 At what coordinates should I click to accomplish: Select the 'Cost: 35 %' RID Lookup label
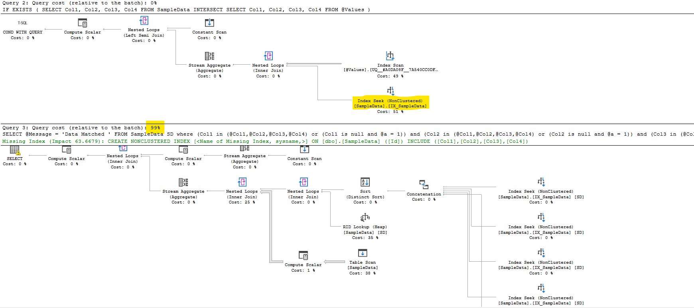(x=365, y=238)
